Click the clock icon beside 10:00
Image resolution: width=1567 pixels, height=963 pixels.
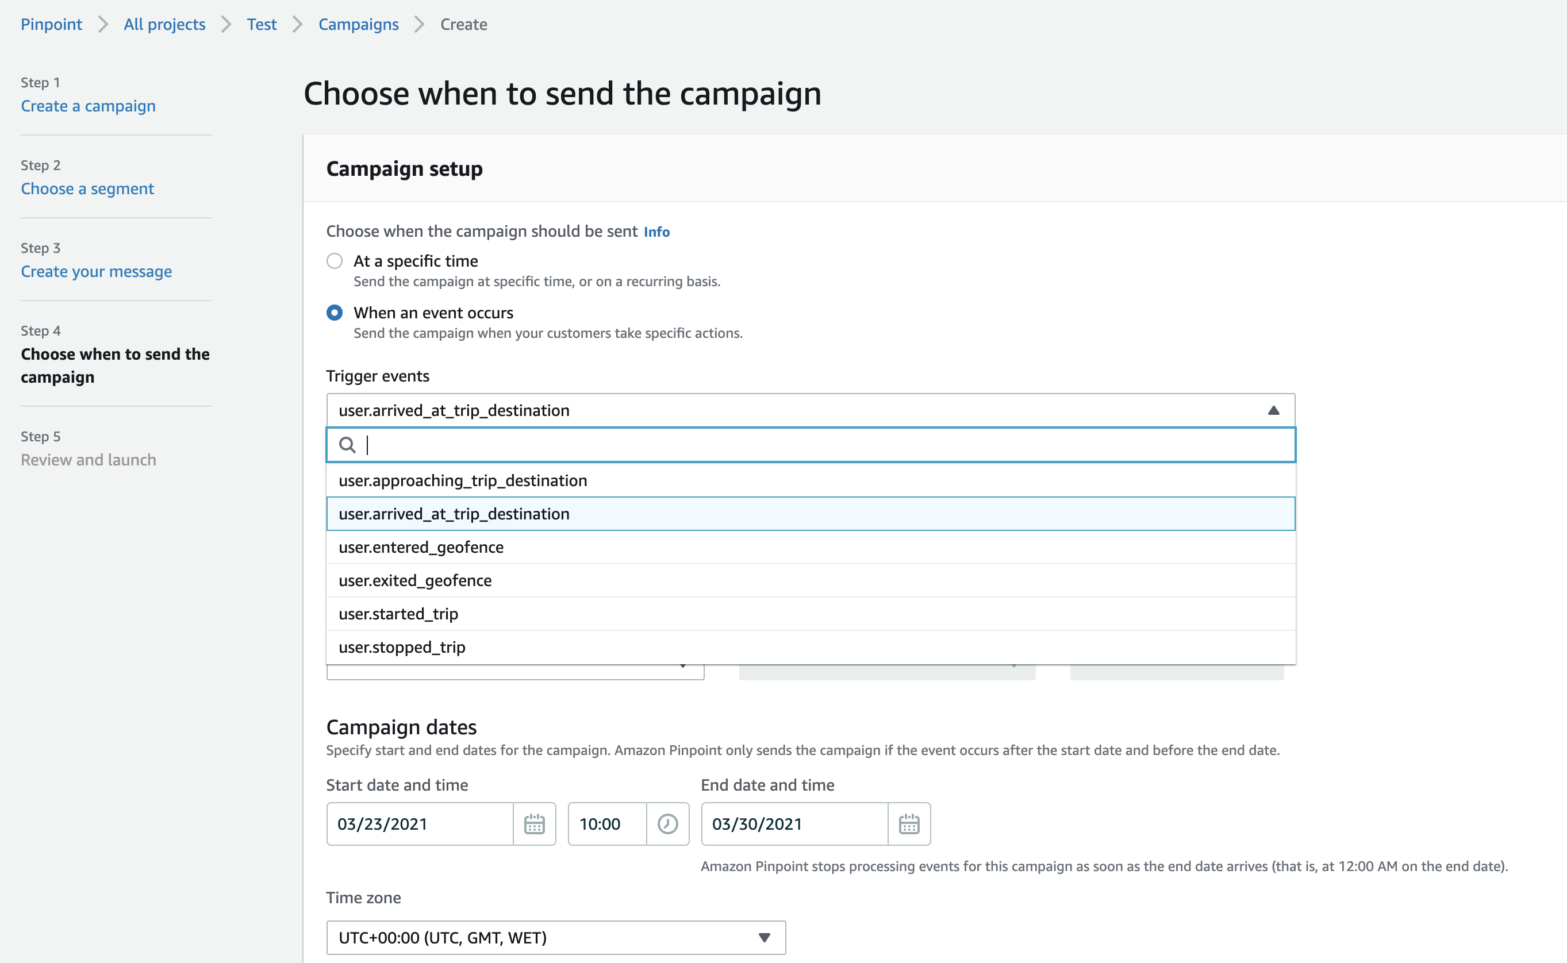tap(667, 824)
